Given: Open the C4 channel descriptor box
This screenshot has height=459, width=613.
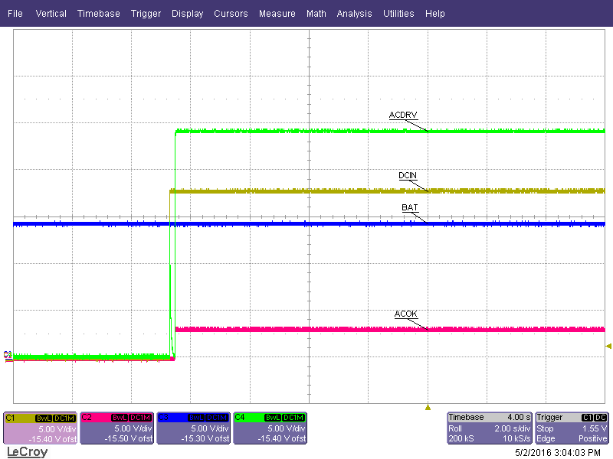Looking at the screenshot, I should [270, 428].
